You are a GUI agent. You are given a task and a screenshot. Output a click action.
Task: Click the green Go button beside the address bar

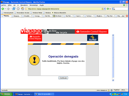108,9
